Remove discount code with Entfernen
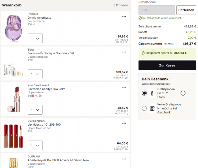This screenshot has height=168, width=198. tap(186, 10)
